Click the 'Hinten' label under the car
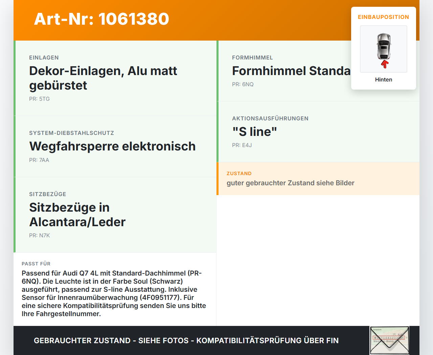This screenshot has height=355, width=433. (384, 79)
